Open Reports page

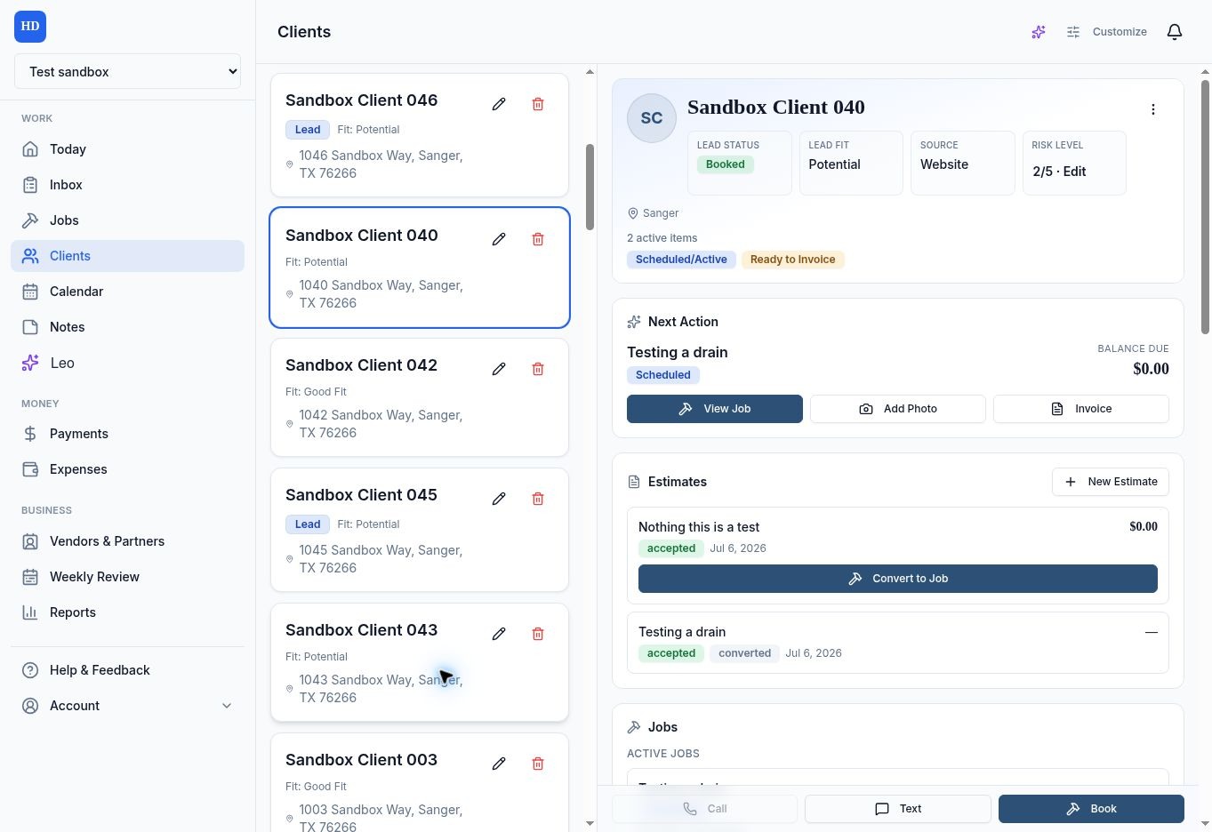[x=127, y=612]
